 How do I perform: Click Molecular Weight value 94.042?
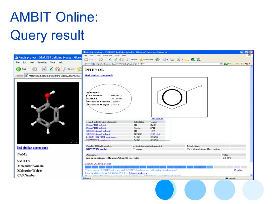click(115, 105)
